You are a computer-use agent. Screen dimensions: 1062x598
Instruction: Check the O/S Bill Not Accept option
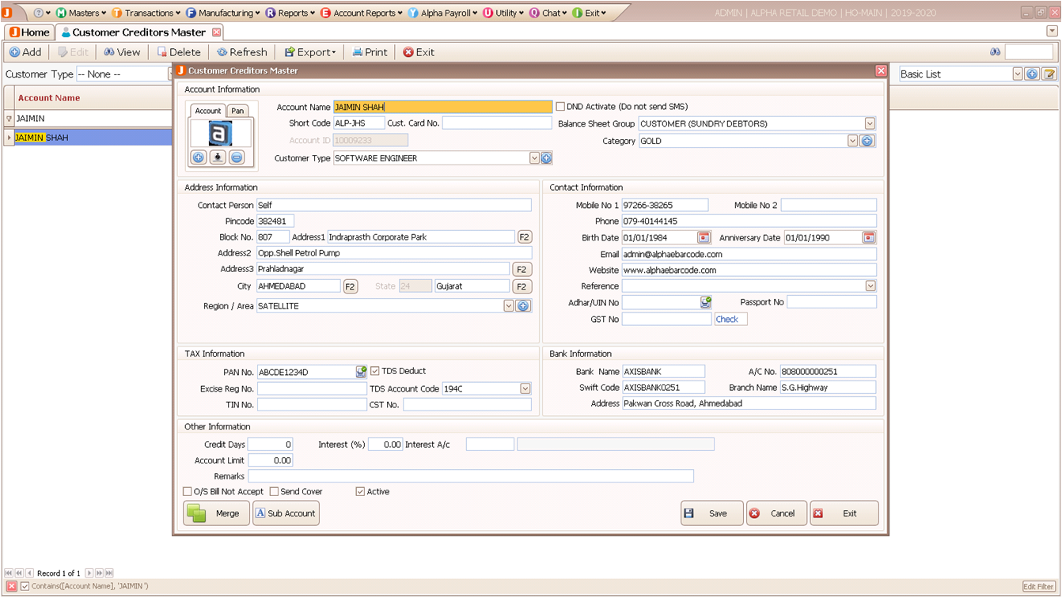click(x=188, y=491)
